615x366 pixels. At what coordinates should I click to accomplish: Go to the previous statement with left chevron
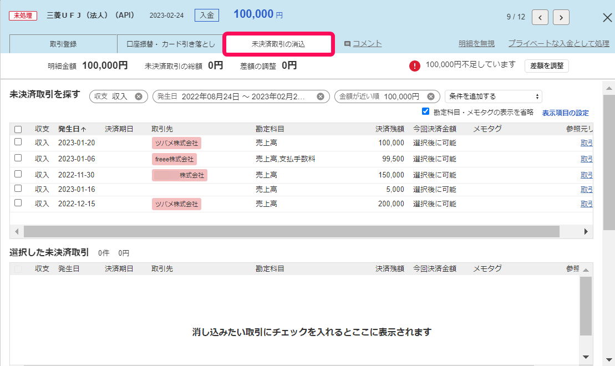click(540, 17)
